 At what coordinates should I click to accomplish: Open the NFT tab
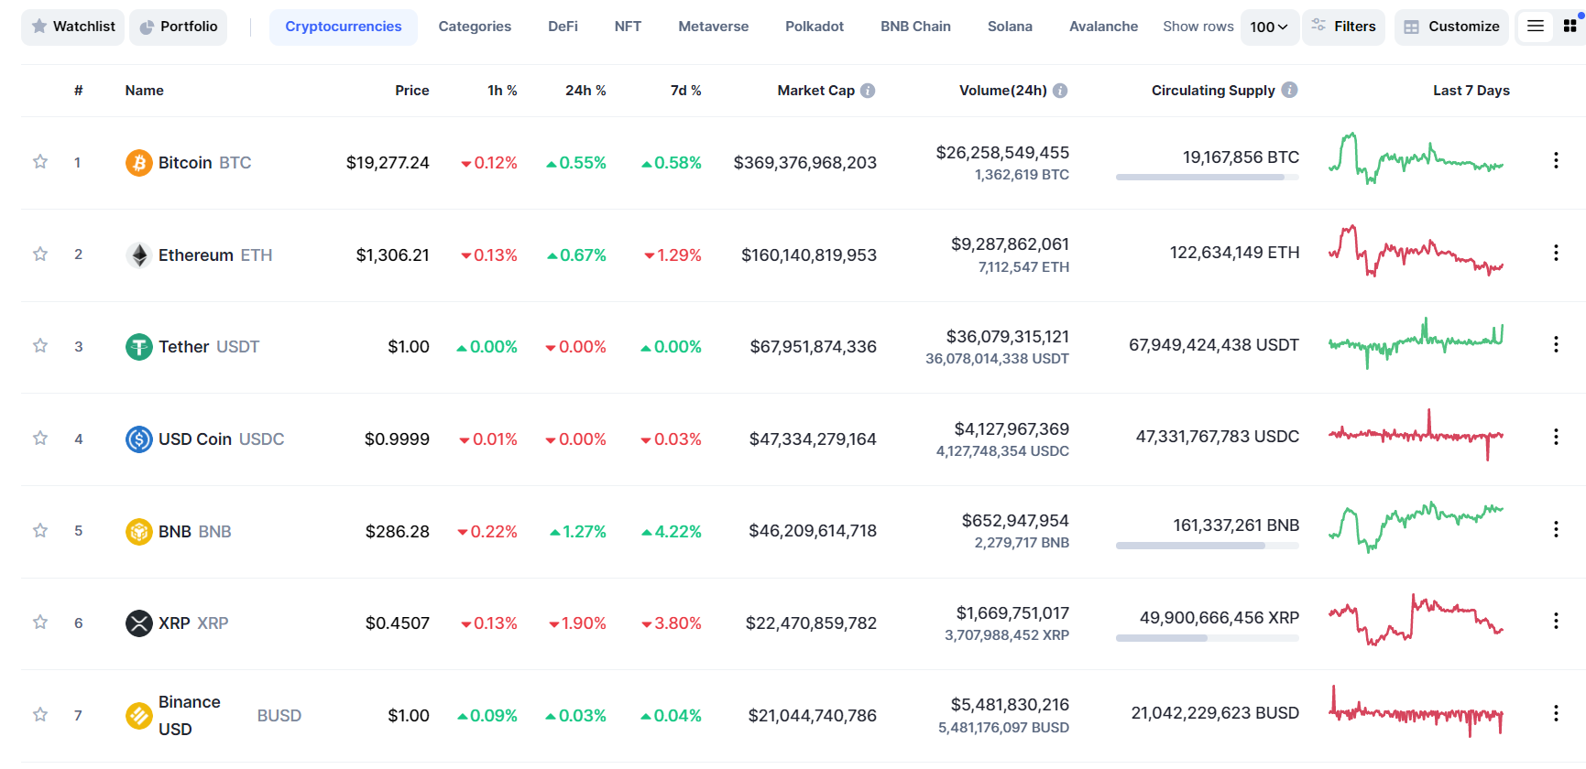628,27
